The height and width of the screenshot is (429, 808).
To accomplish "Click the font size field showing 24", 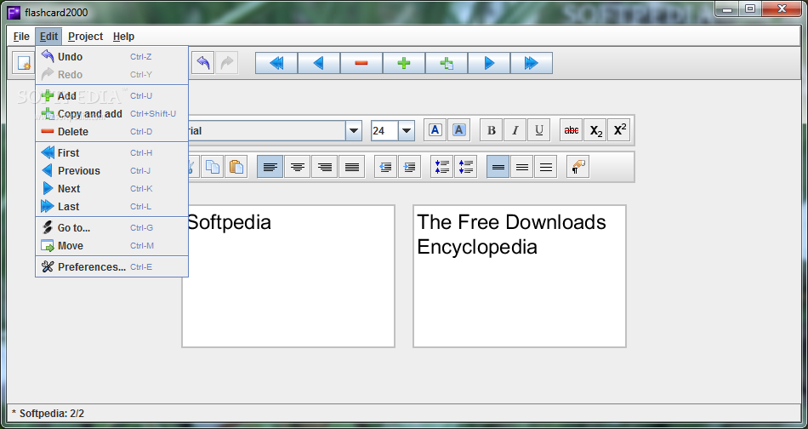I will (x=384, y=131).
